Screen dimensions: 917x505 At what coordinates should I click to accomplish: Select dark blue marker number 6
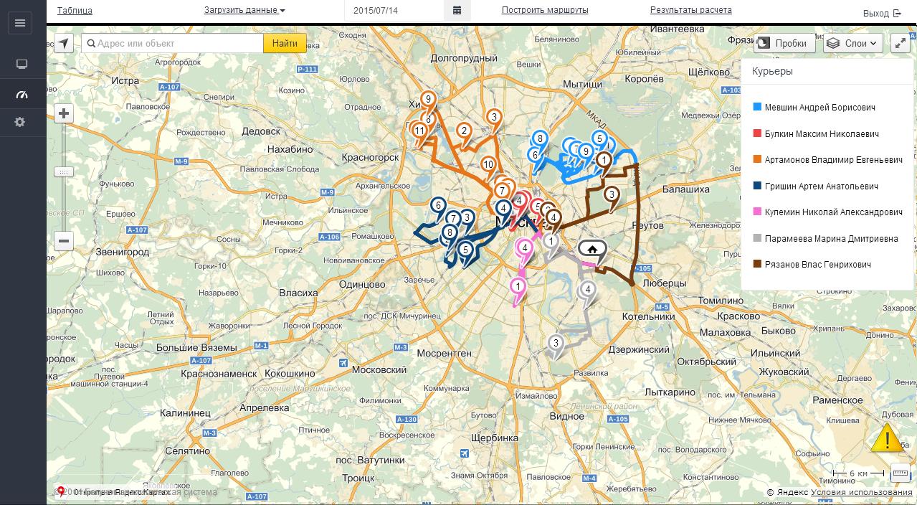[x=438, y=206]
